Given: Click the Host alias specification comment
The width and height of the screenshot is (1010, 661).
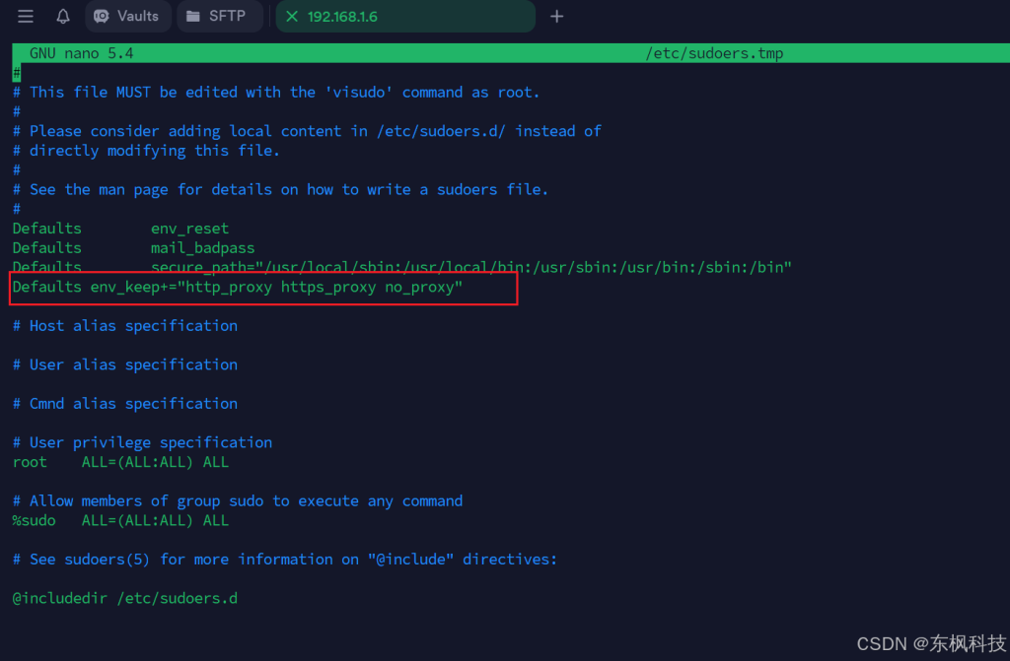Looking at the screenshot, I should [x=125, y=326].
